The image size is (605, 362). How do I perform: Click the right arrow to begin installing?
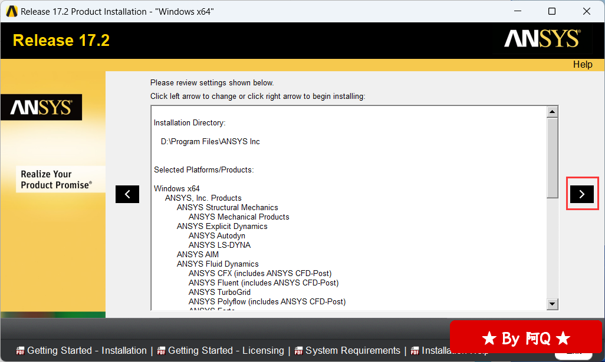pos(582,194)
